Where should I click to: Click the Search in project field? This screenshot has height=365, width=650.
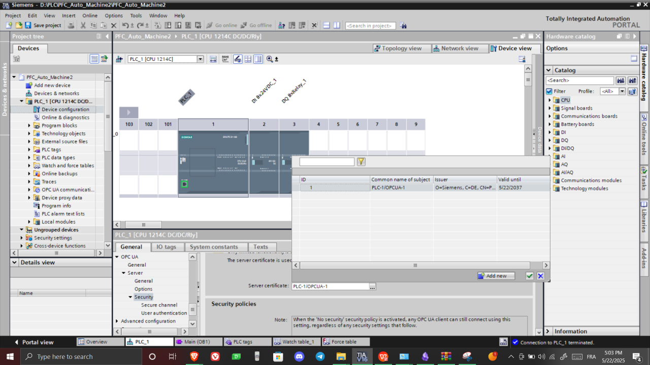click(371, 25)
